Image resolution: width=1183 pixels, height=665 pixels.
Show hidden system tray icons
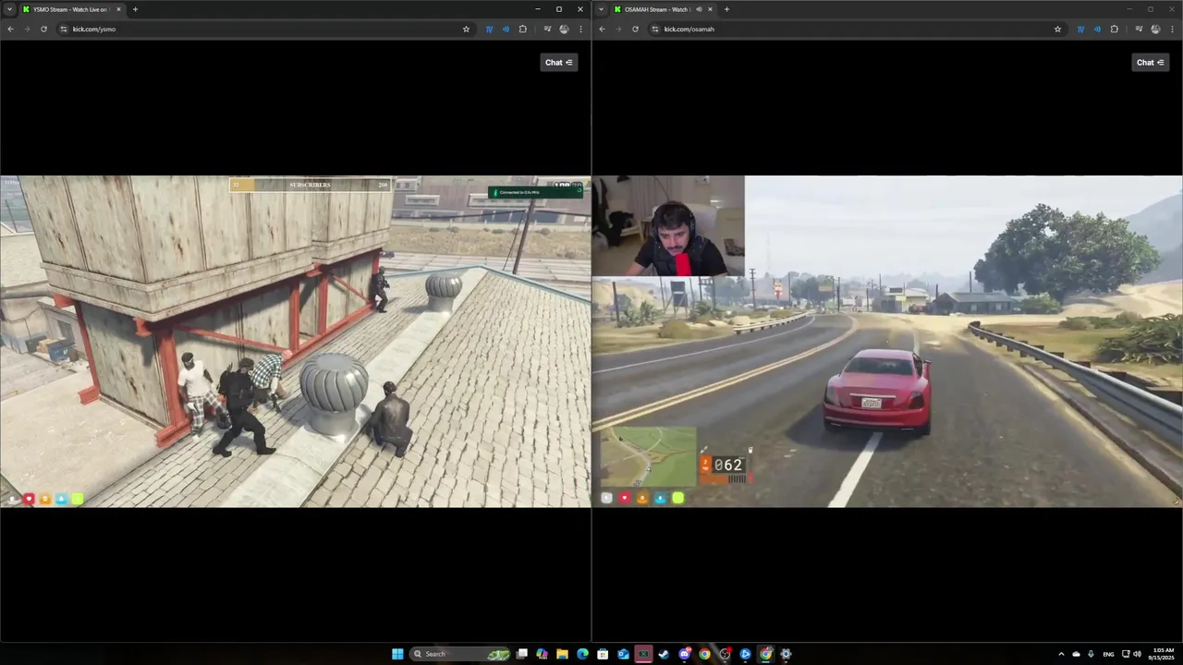point(1061,654)
